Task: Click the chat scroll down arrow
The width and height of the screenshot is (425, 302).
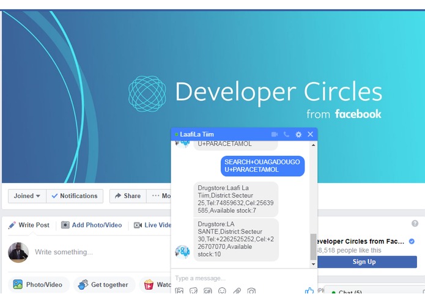Action: (313, 264)
